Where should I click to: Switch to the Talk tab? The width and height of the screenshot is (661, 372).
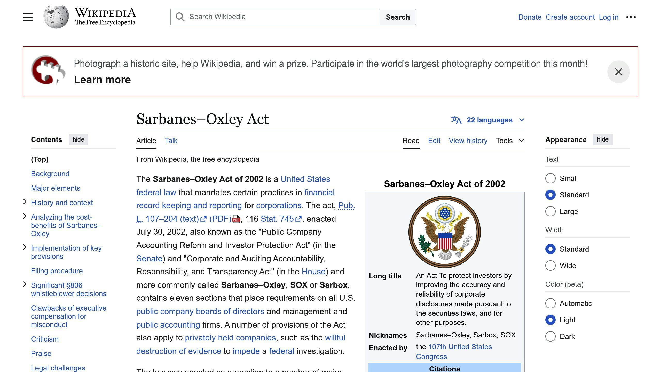[171, 141]
